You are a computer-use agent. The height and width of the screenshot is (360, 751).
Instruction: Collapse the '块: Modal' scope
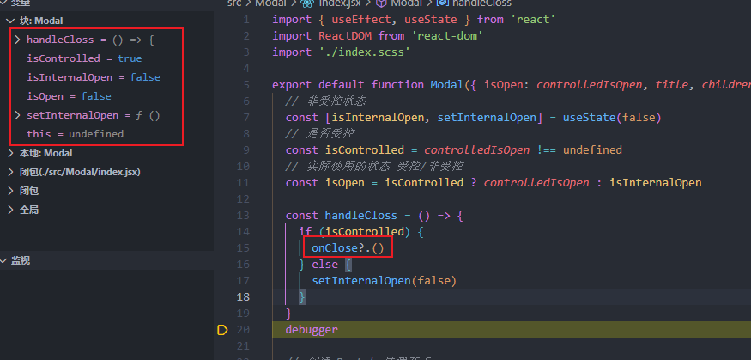pyautogui.click(x=10, y=21)
